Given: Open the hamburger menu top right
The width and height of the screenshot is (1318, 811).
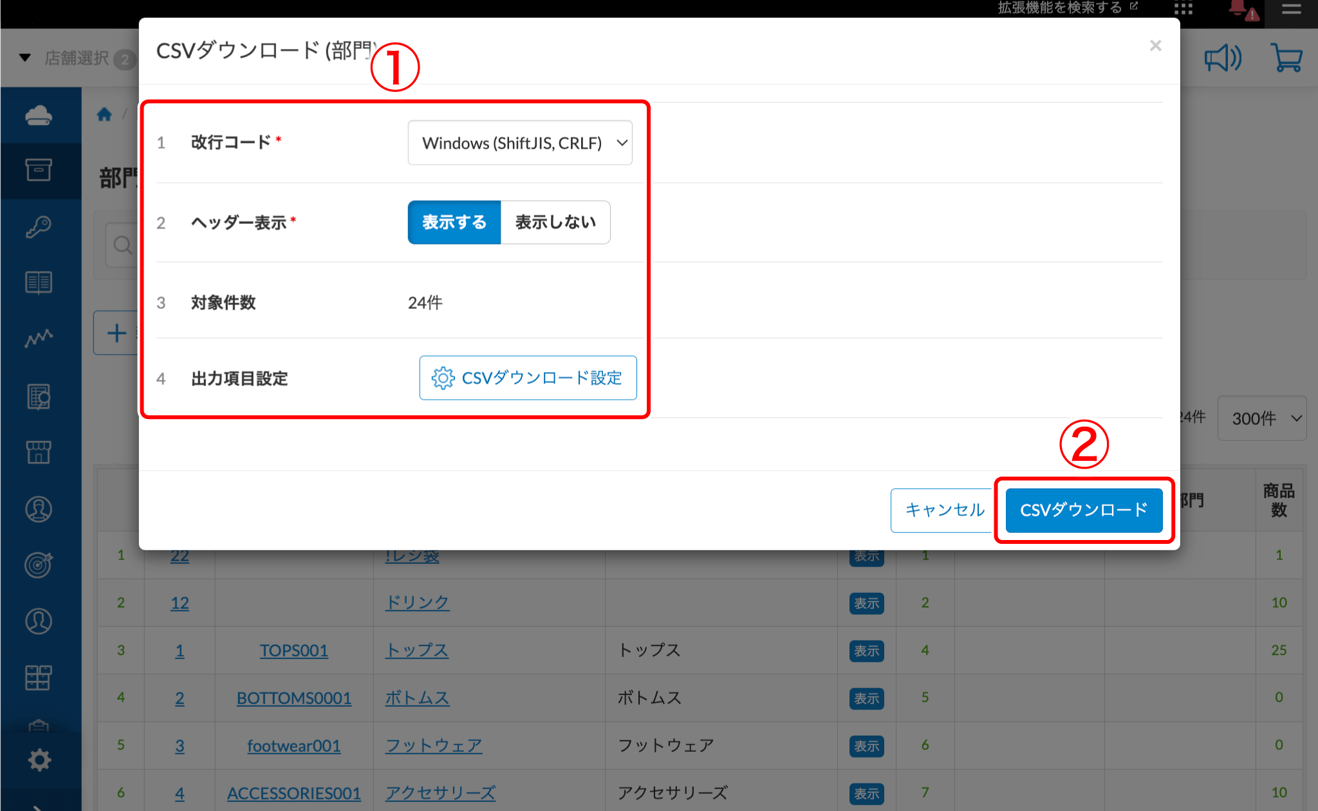Looking at the screenshot, I should 1291,10.
